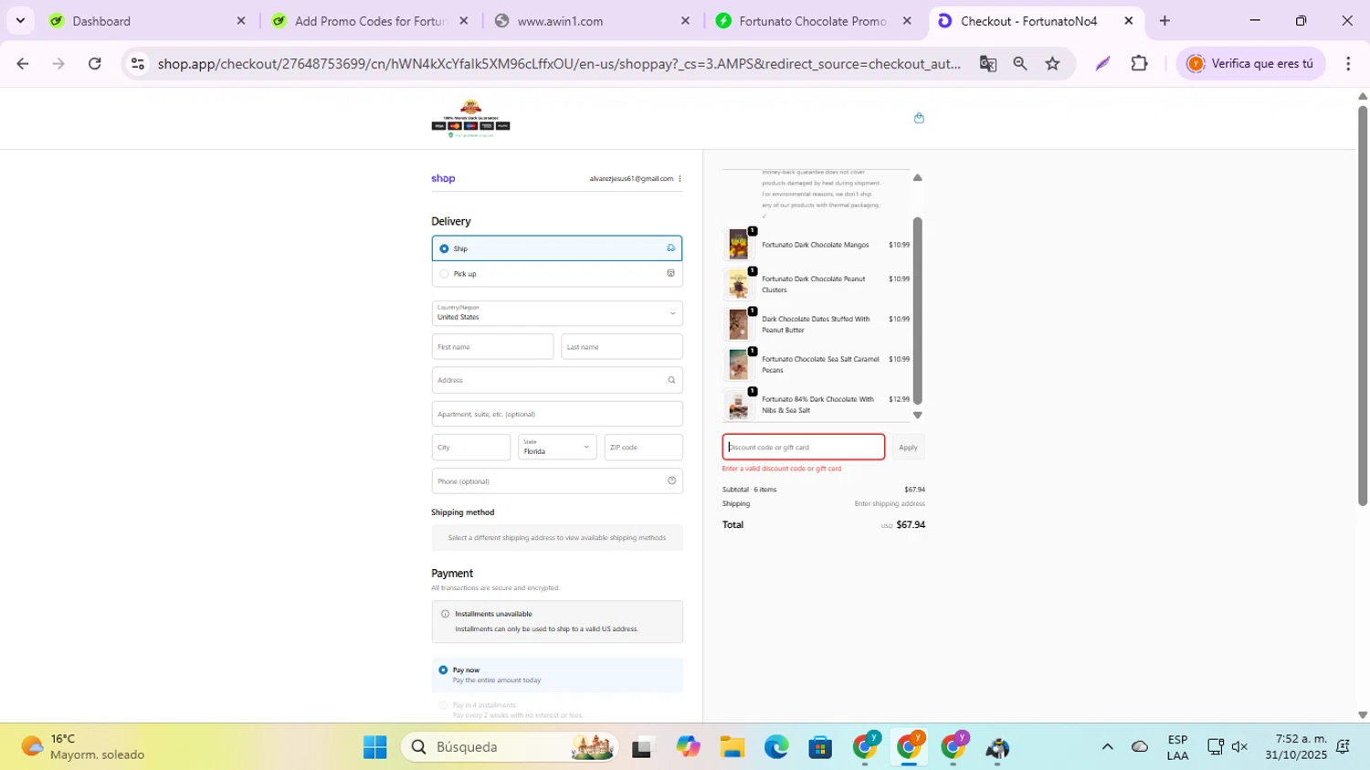
Task: Click the Address field
Action: [557, 380]
